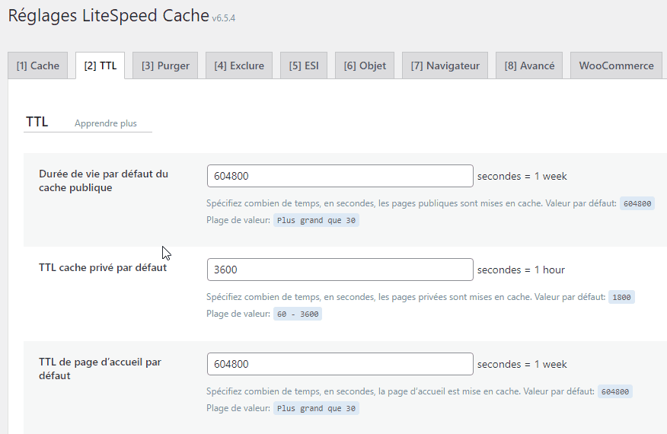Screen dimensions: 667x434
Task: Click the 'Durée de vie par défaut du cache publique' label
Action: tap(104, 180)
